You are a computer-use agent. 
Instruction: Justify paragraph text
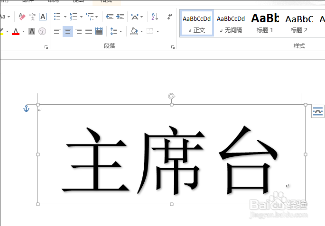pyautogui.click(x=89, y=31)
